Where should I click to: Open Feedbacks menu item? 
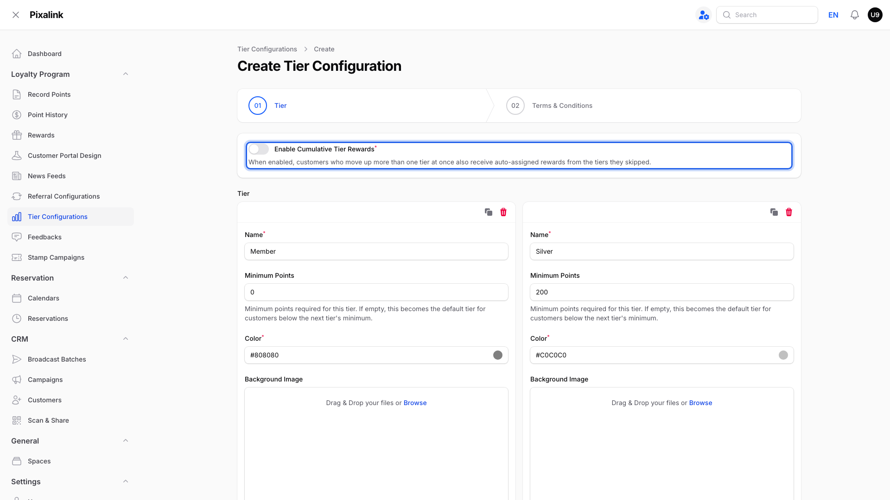pos(70,237)
